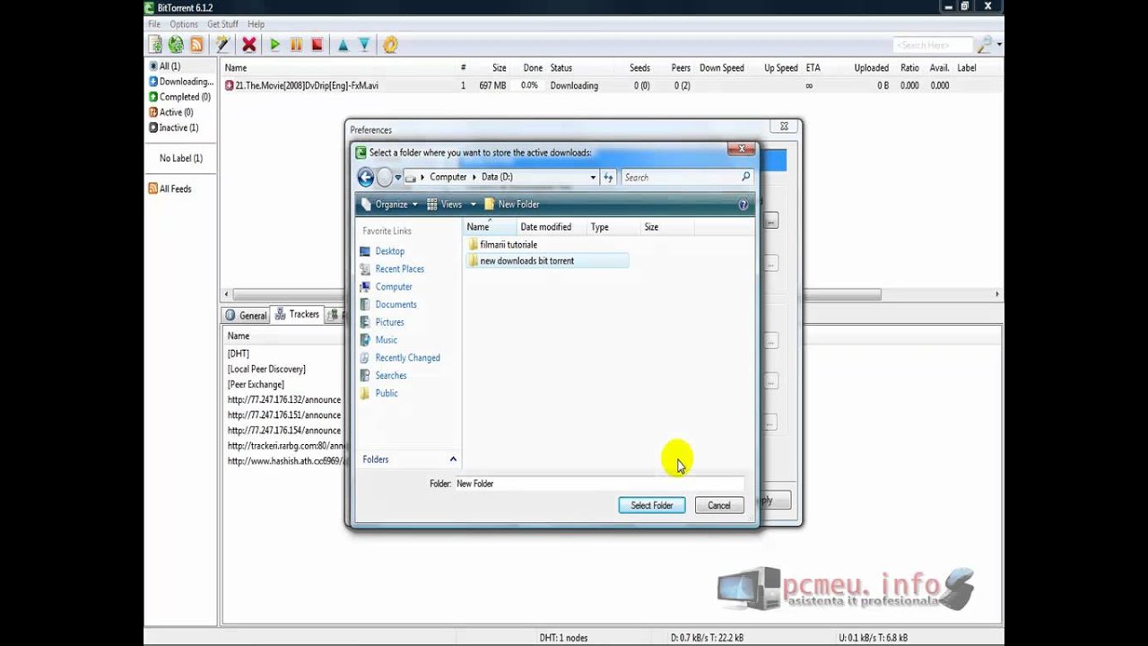Click the Create New Torrent wand icon
Image resolution: width=1148 pixels, height=646 pixels.
click(222, 44)
